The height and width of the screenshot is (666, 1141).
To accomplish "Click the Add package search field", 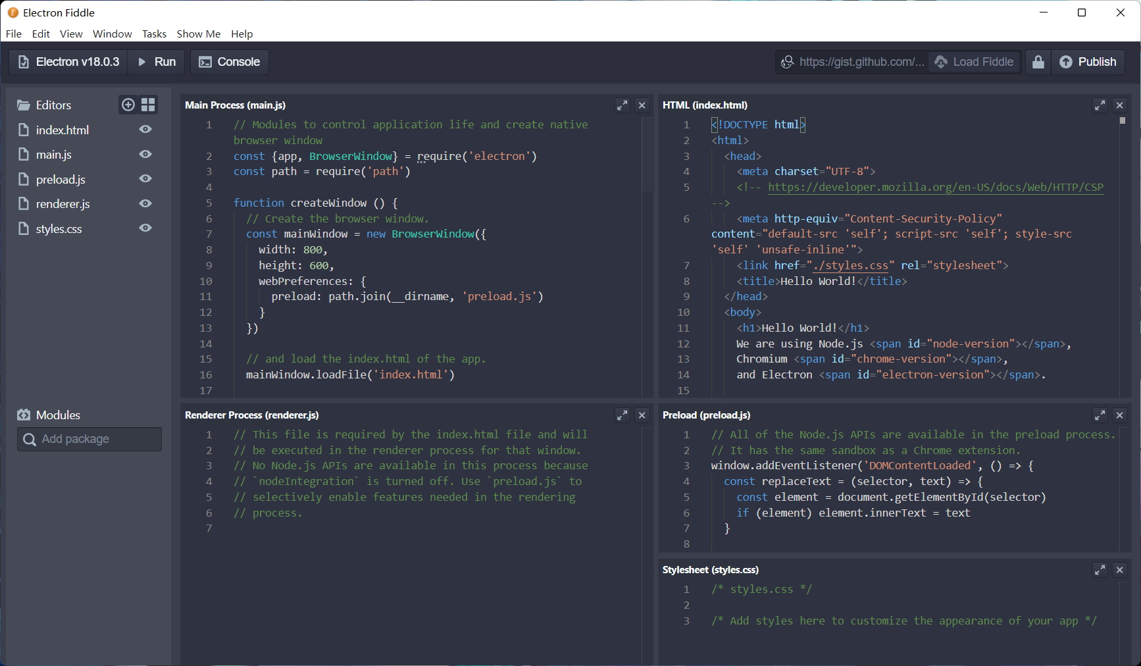I will coord(89,439).
